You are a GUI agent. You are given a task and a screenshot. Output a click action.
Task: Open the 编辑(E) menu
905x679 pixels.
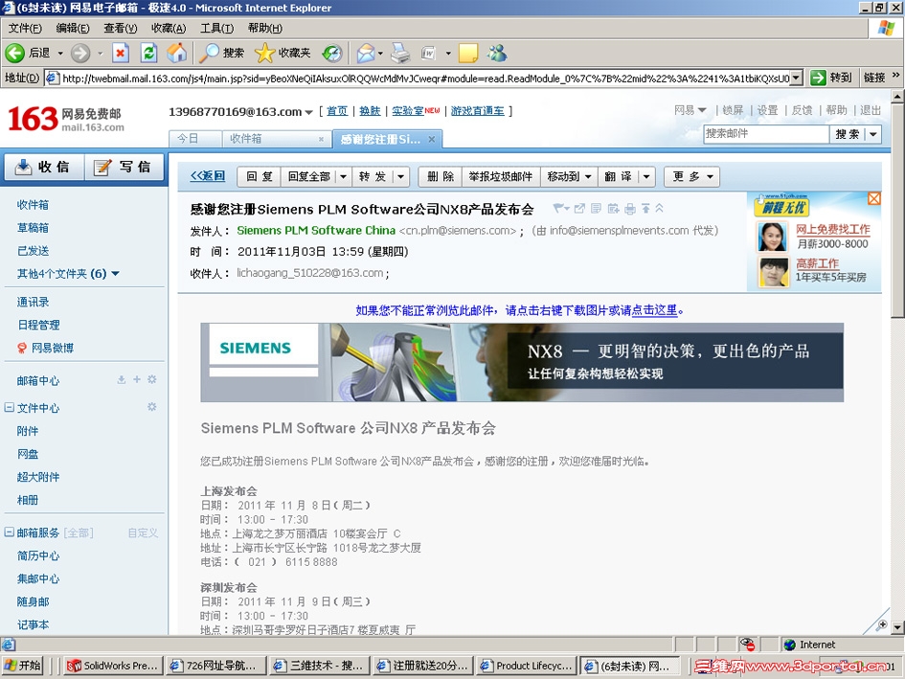73,28
